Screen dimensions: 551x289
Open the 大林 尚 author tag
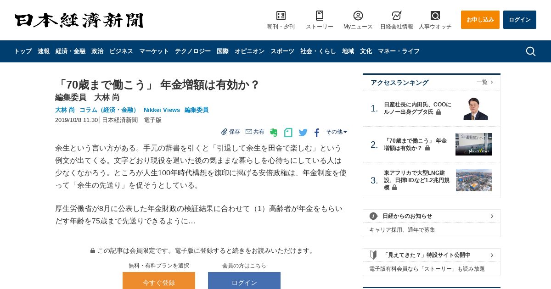click(65, 110)
